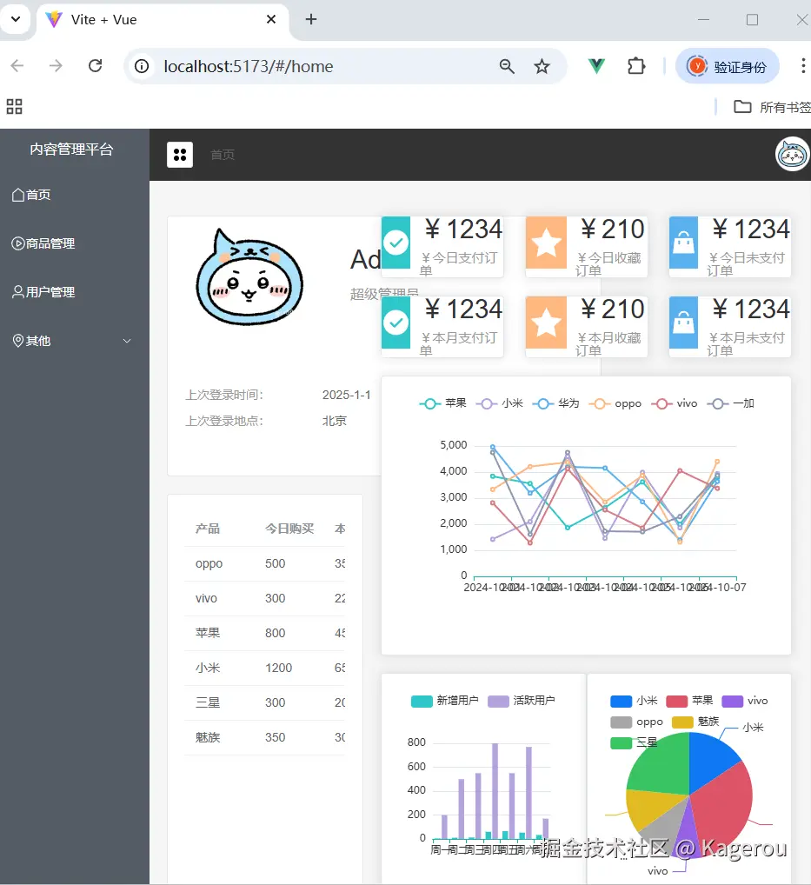
Task: Select the 小米 row in product table
Action: pos(264,669)
